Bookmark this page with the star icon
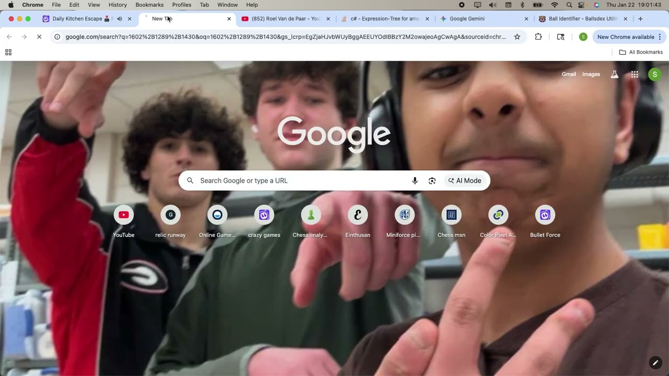Viewport: 669px width, 376px height. pyautogui.click(x=517, y=37)
